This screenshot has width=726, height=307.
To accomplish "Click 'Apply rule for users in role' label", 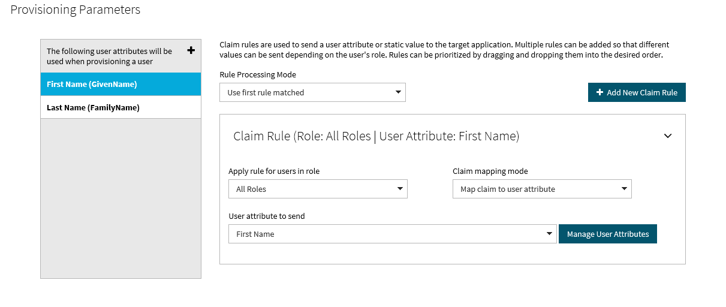I will pos(274,171).
